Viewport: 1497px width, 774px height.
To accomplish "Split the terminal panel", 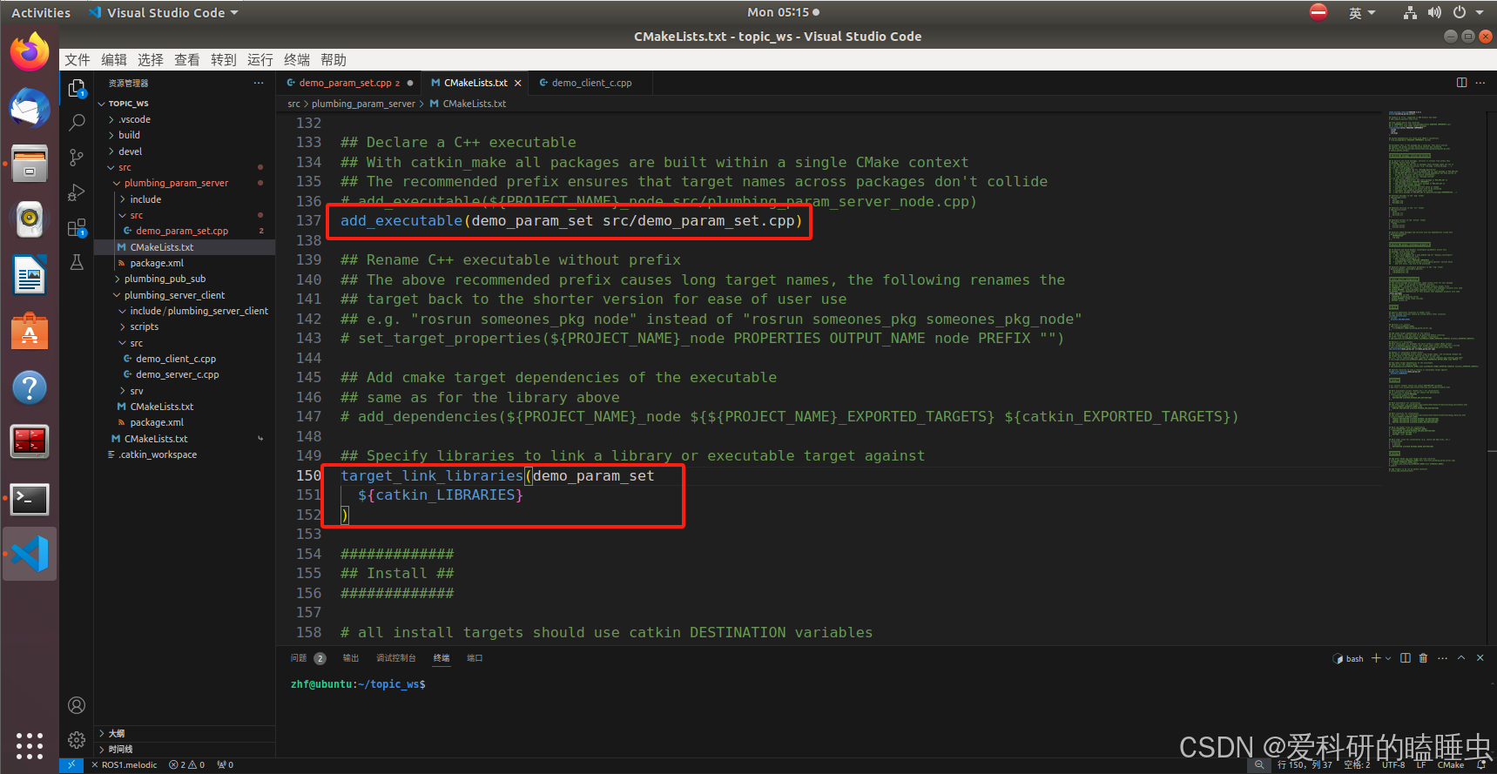I will click(1405, 658).
